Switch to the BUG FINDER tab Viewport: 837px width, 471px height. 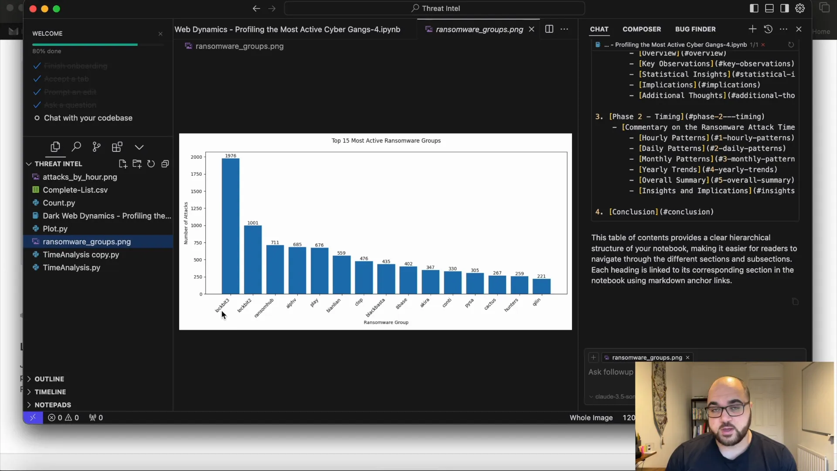[x=695, y=29]
